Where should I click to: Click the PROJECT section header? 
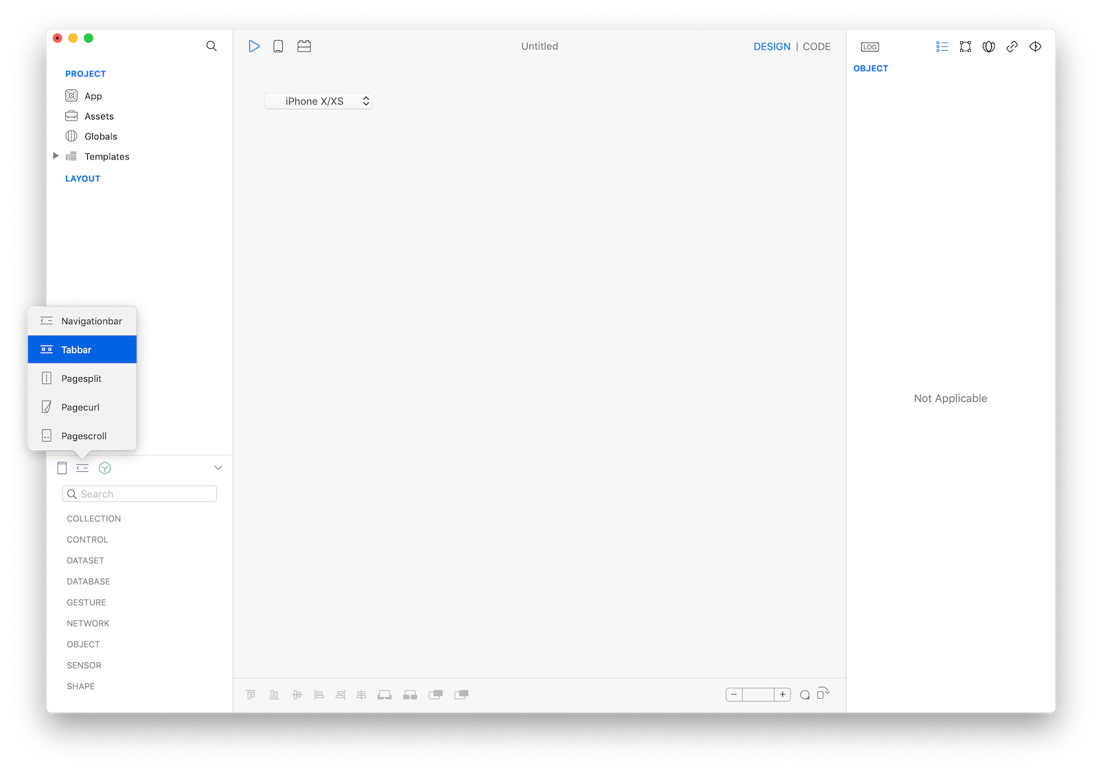pyautogui.click(x=85, y=74)
